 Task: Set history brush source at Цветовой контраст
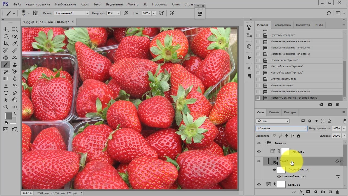(258, 35)
